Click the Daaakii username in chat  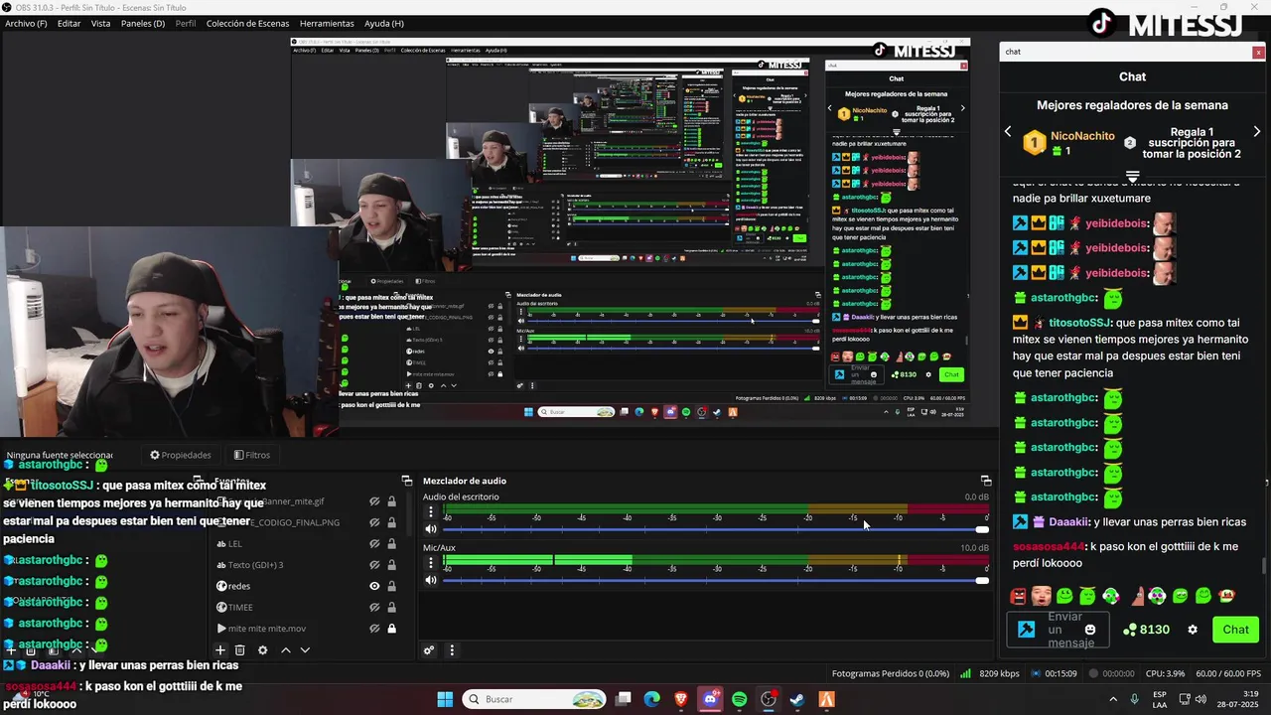click(x=1067, y=521)
